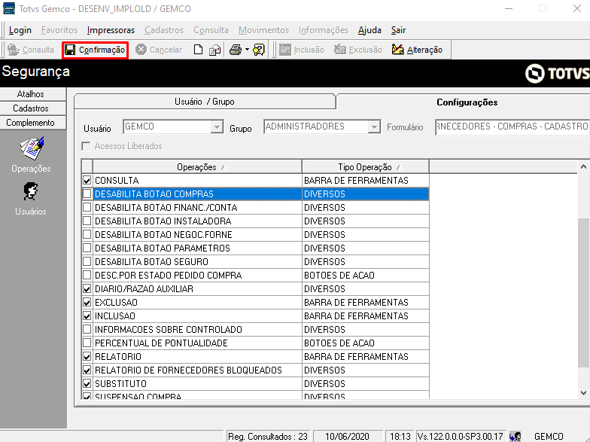Click the printer icon in toolbar
The height and width of the screenshot is (442, 590).
[x=236, y=50]
